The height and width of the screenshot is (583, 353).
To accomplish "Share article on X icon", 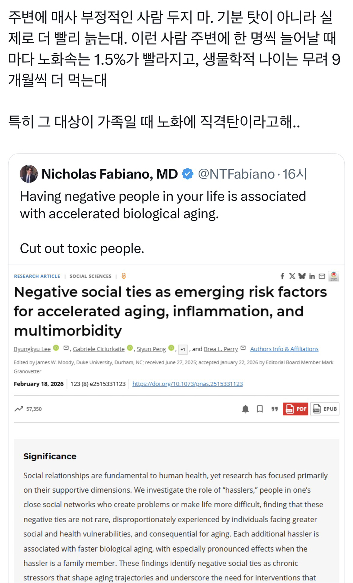I will pos(292,276).
